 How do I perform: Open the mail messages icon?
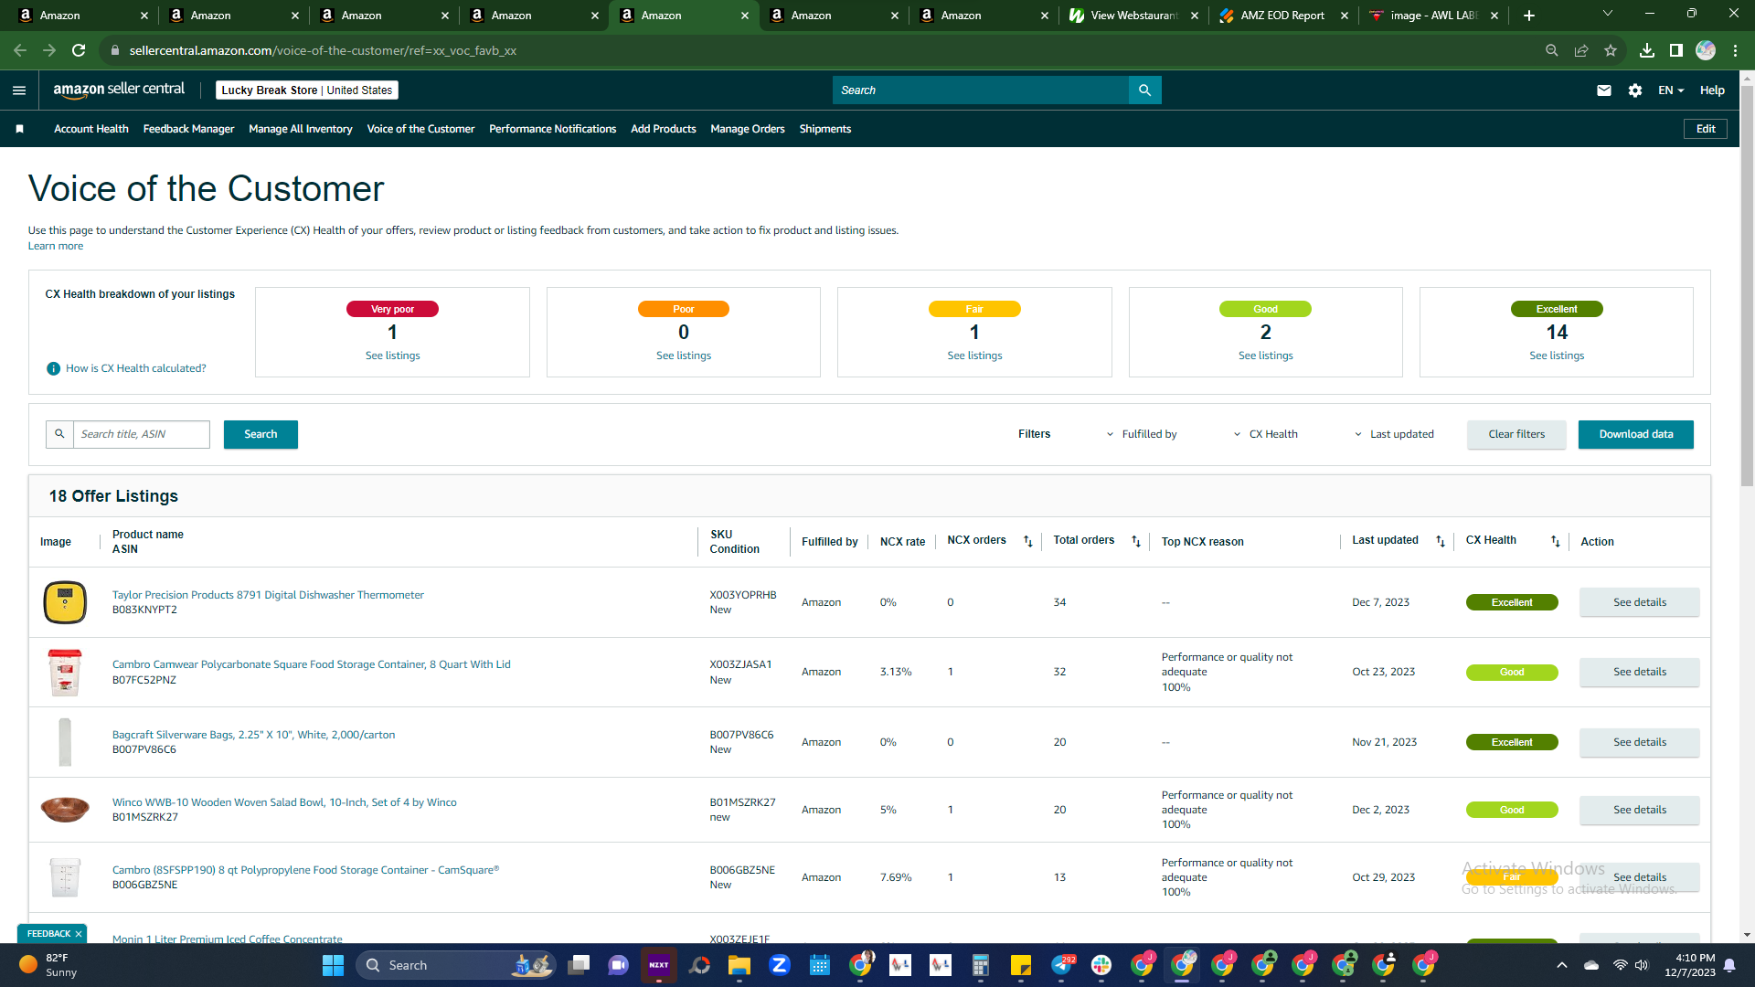point(1604,90)
